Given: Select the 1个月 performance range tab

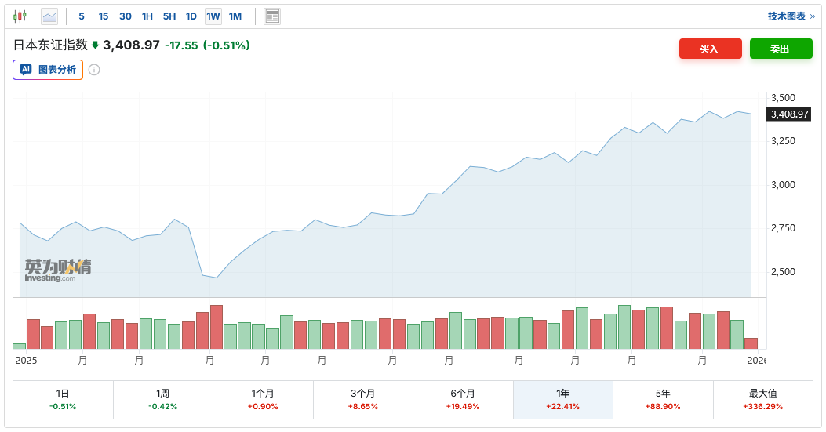Looking at the screenshot, I should (x=263, y=399).
